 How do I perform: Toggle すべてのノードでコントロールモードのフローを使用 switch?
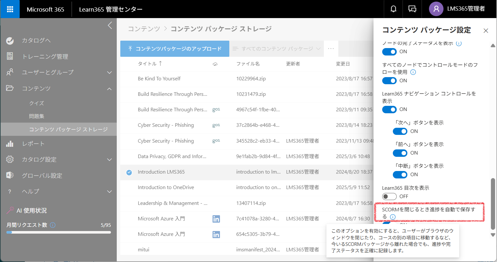click(x=389, y=81)
